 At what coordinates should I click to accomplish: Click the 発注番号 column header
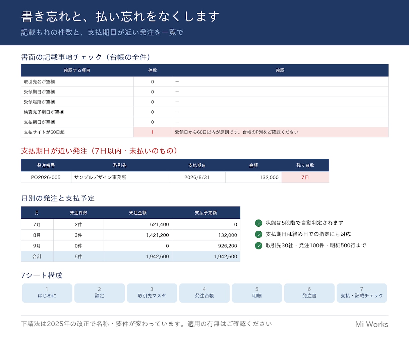[x=46, y=165]
